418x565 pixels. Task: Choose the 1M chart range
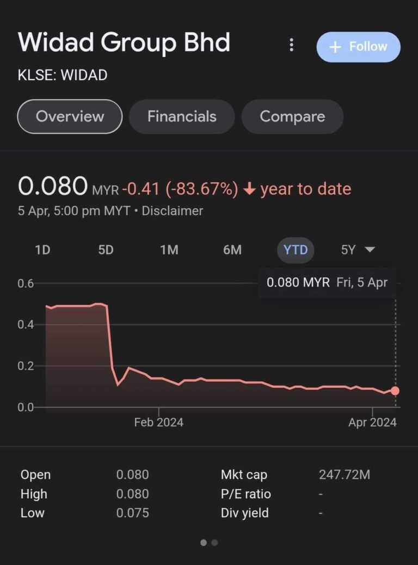(x=169, y=250)
